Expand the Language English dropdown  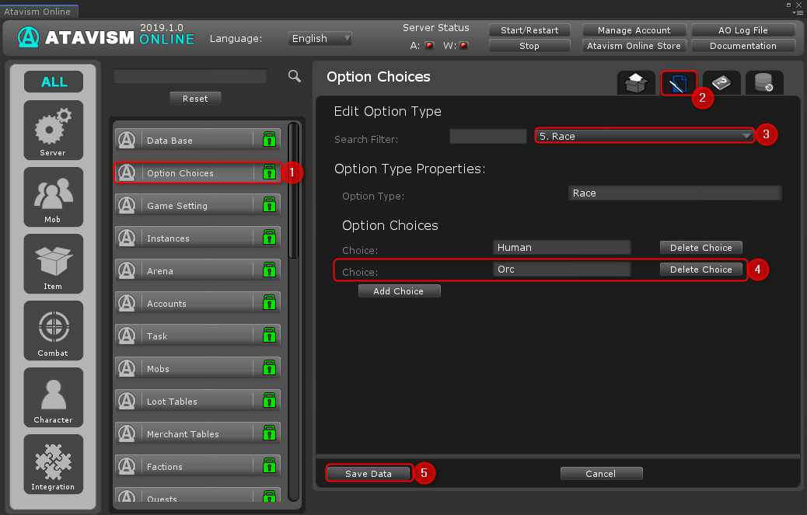coord(320,38)
